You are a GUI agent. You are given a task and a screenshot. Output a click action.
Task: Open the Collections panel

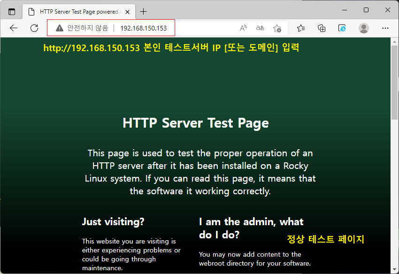tap(322, 28)
